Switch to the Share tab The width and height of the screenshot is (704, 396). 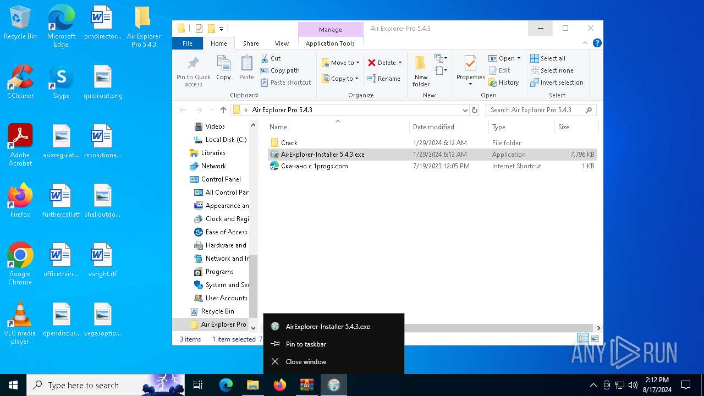point(251,43)
